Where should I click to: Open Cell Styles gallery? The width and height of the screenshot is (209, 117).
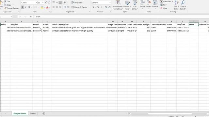tap(135, 5)
